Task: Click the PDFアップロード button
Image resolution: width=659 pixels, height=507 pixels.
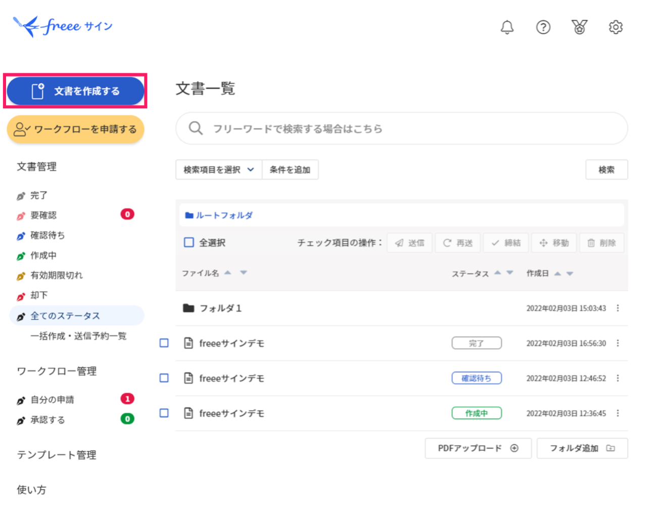Action: point(478,448)
